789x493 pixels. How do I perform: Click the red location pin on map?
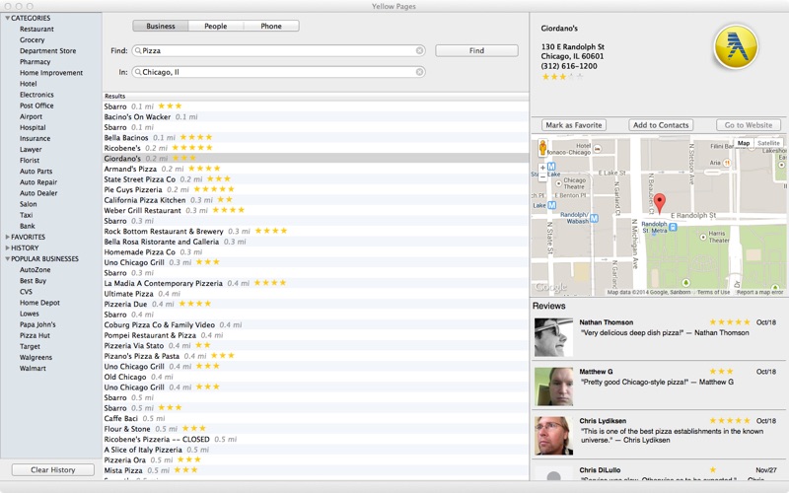[x=659, y=203]
